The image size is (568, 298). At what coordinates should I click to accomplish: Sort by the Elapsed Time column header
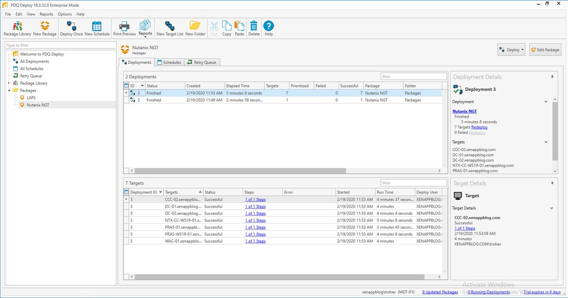click(244, 86)
